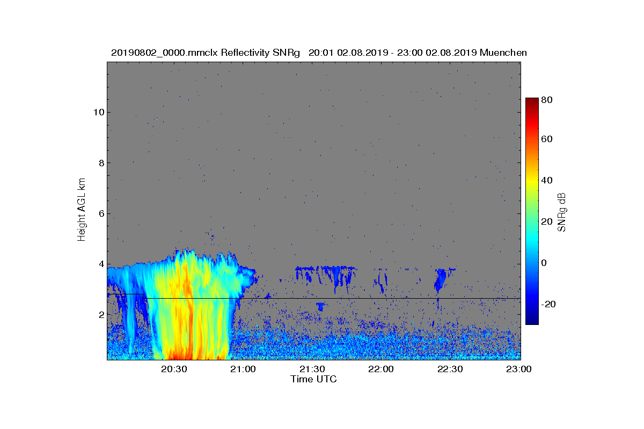Click the '21:00' time tick label
The height and width of the screenshot is (429, 644).
point(243,369)
